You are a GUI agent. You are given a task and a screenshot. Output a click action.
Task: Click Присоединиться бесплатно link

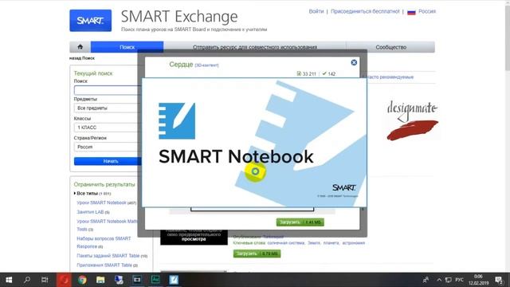(x=365, y=11)
